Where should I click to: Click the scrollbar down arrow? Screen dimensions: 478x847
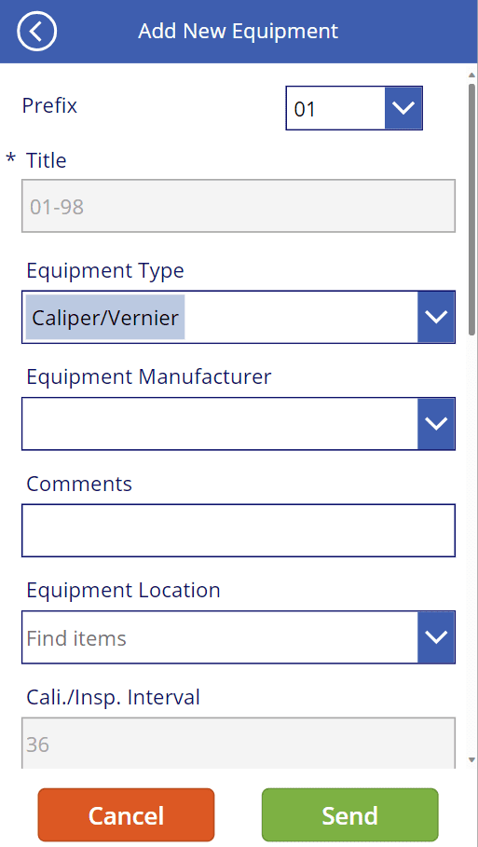tap(471, 759)
